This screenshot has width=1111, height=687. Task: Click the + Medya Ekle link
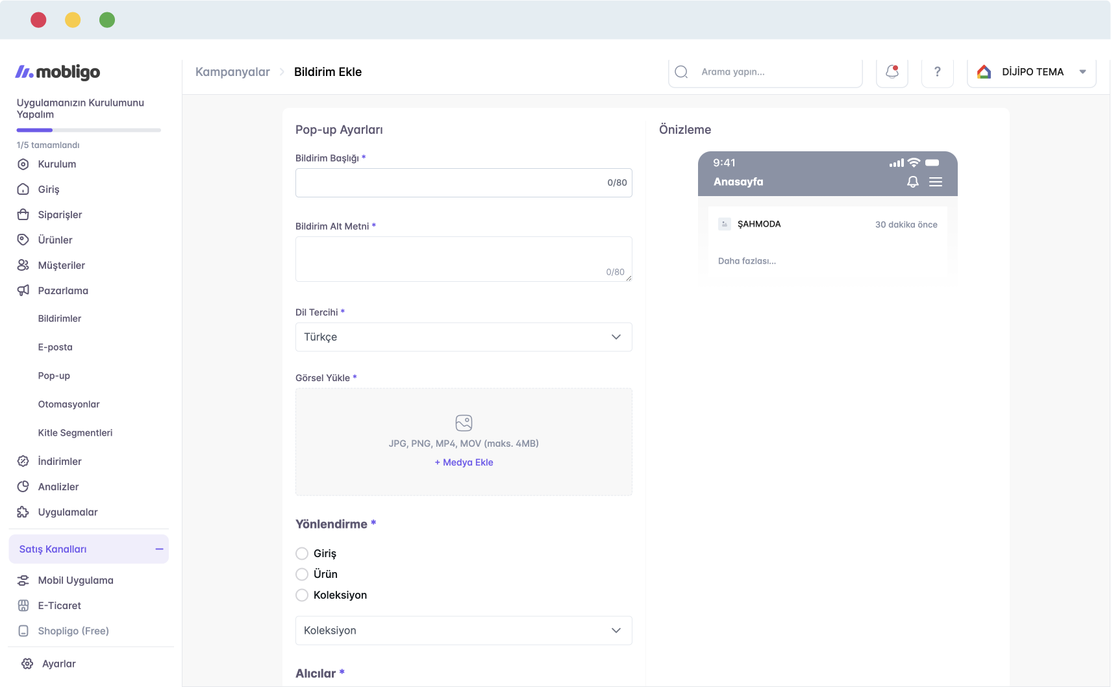(464, 462)
